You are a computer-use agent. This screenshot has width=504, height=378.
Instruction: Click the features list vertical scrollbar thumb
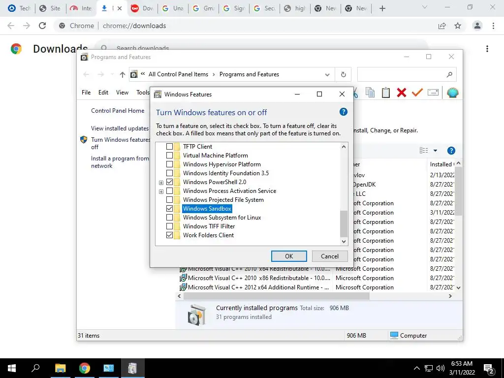(344, 224)
